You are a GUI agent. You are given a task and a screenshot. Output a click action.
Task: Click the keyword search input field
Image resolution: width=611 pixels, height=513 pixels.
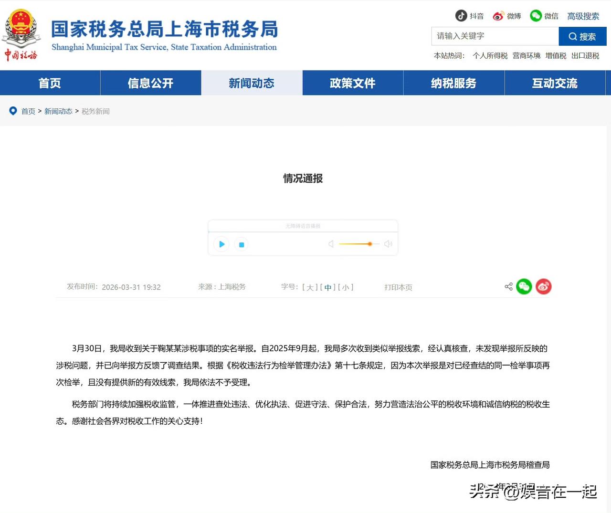click(494, 36)
